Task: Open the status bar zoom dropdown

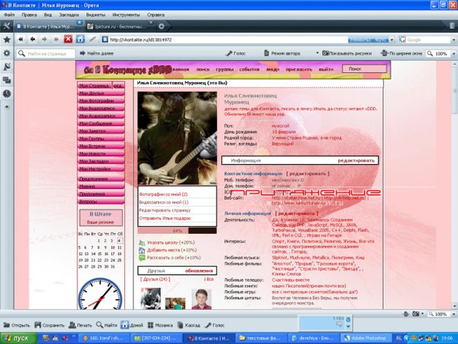Action: [x=453, y=314]
